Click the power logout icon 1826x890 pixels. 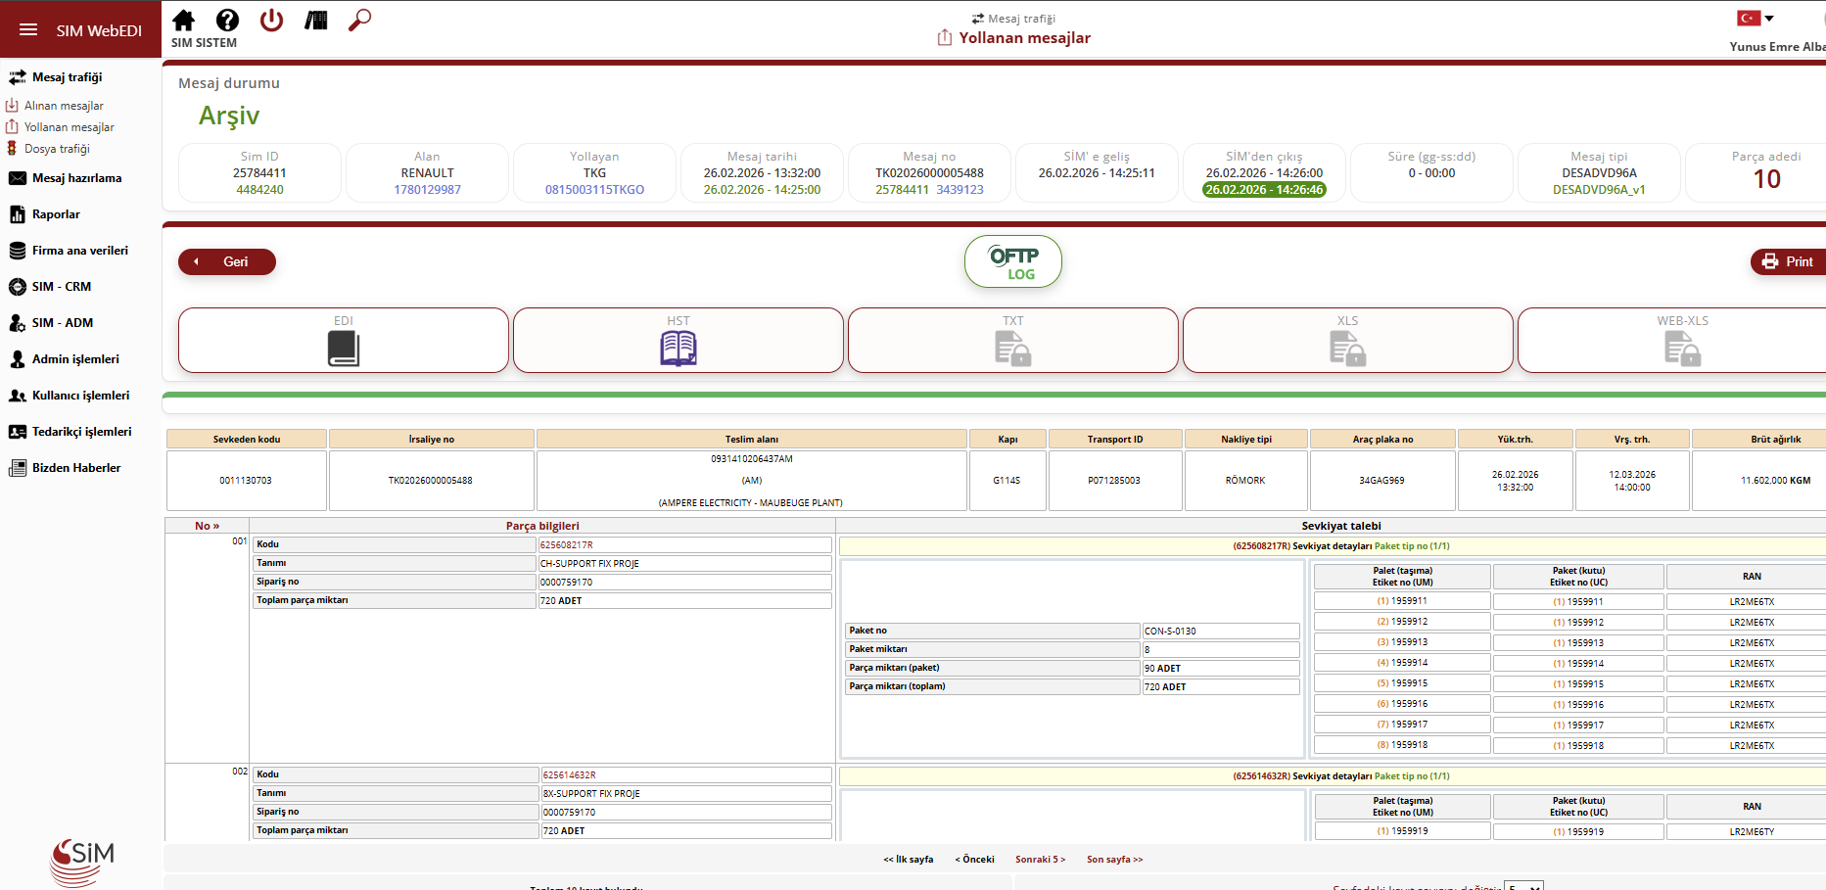click(271, 21)
